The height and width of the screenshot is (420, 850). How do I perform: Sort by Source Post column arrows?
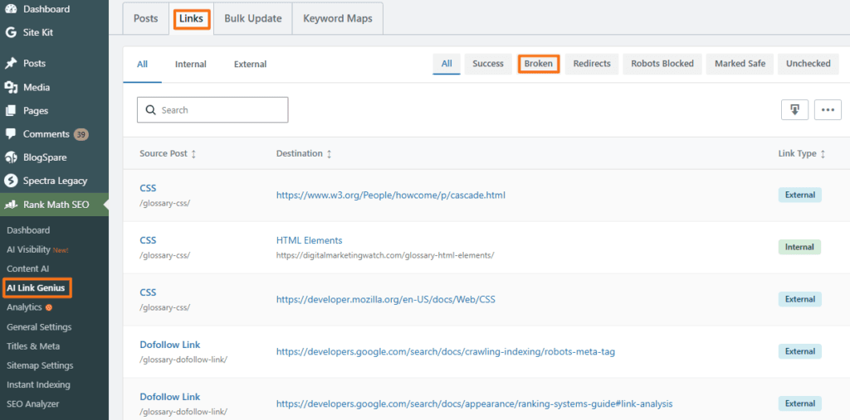(193, 154)
